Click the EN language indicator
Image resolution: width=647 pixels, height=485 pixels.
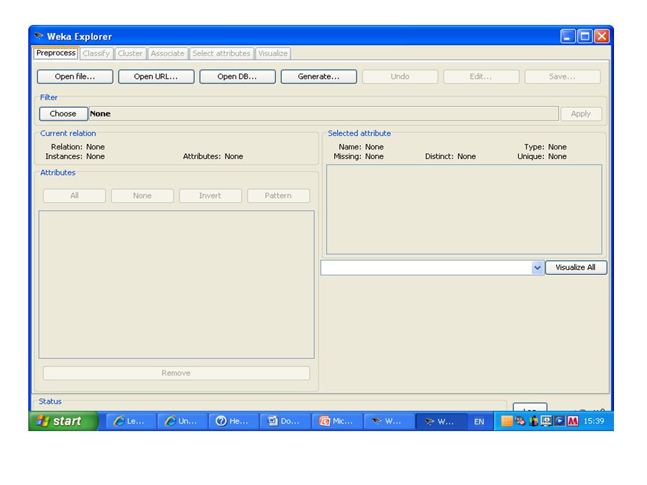pyautogui.click(x=479, y=422)
